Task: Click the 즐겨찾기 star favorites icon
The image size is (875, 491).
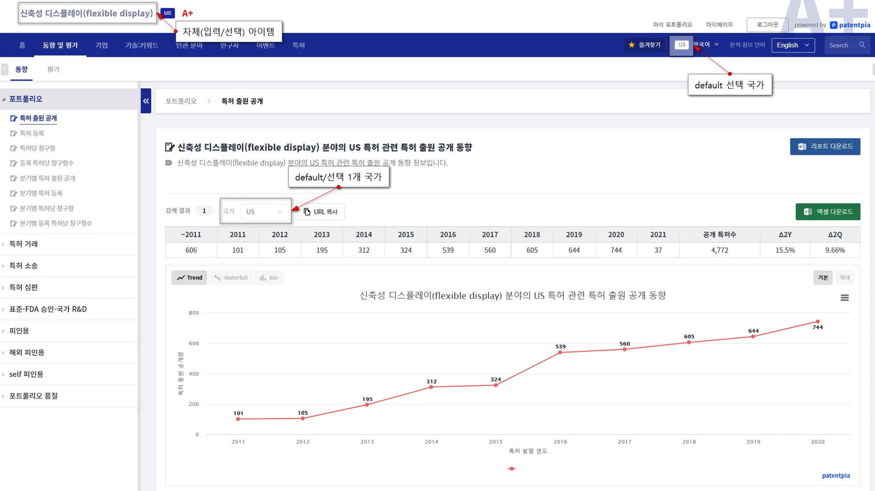Action: coord(631,45)
